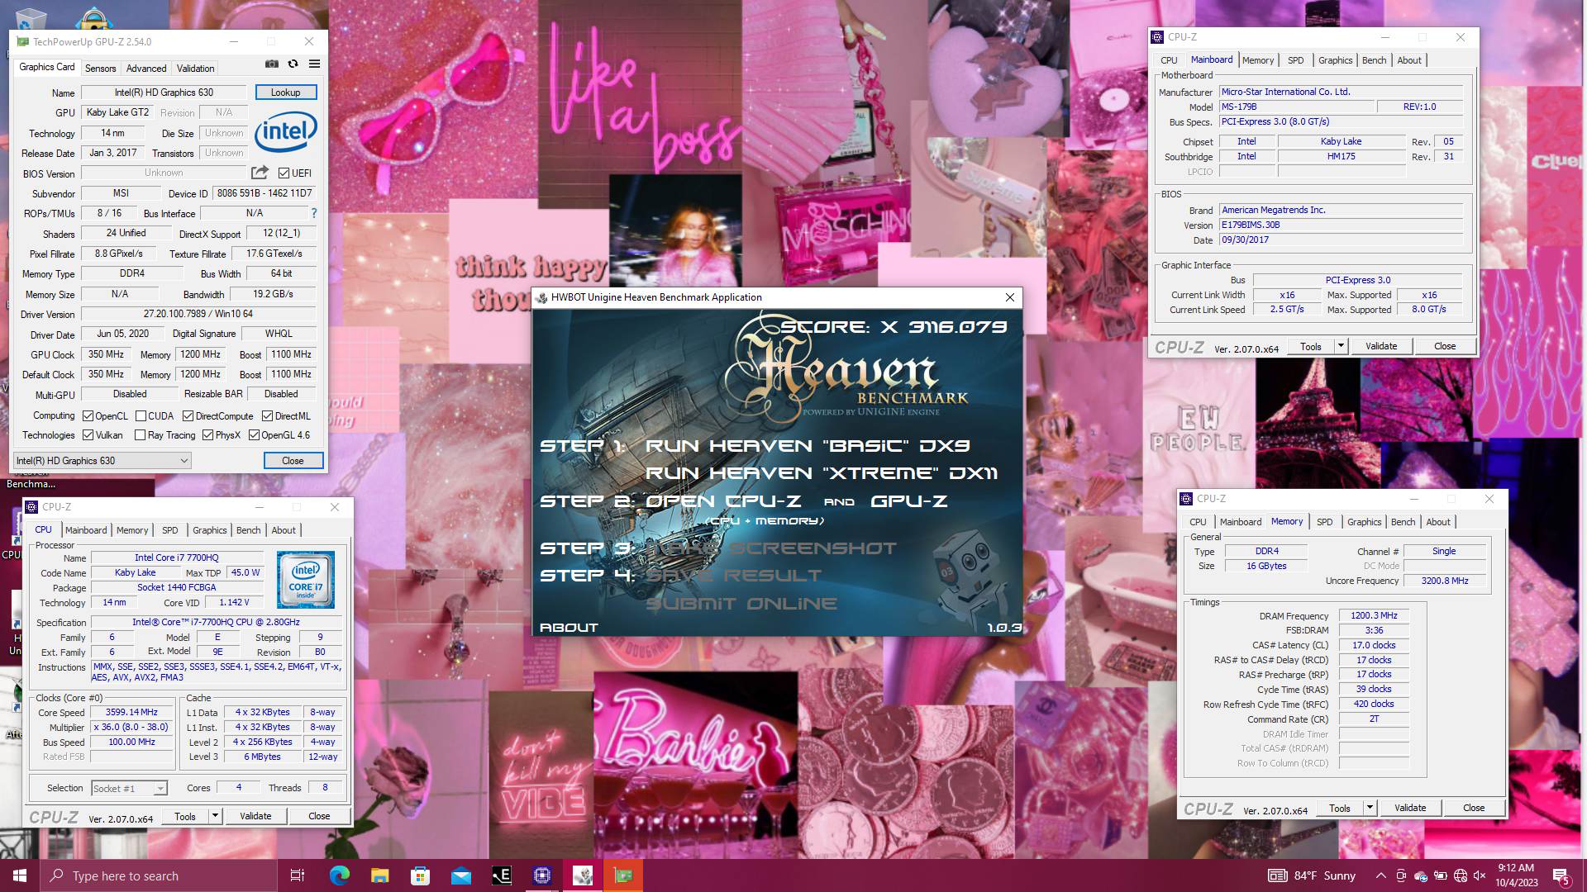
Task: Switch to Sensors tab in GPU-Z
Action: 101,69
